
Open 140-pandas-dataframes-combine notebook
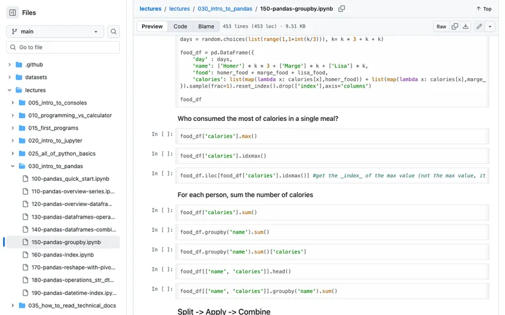point(74,229)
